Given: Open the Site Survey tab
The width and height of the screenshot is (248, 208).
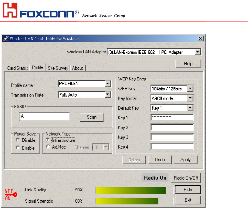Looking at the screenshot, I should click(x=58, y=68).
